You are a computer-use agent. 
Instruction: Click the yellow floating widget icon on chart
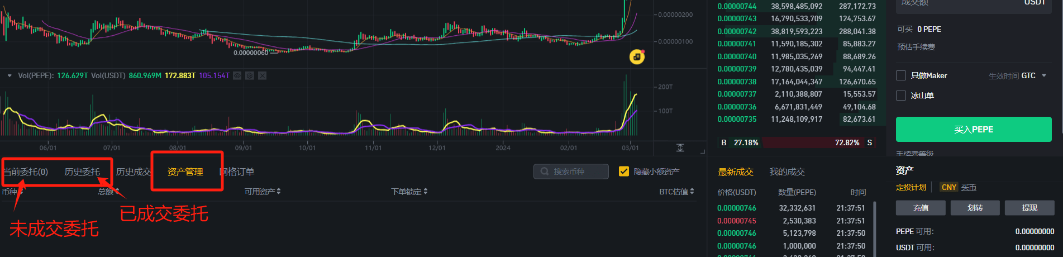click(x=637, y=56)
